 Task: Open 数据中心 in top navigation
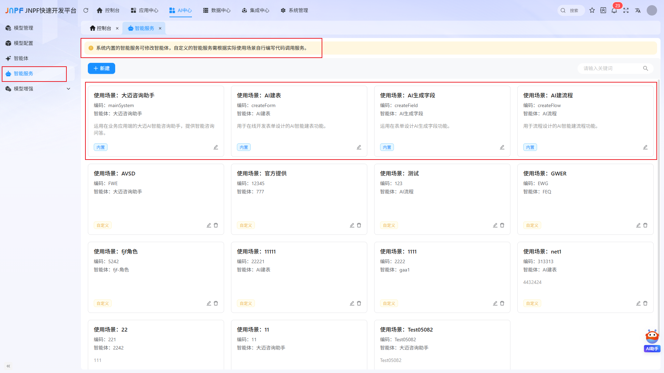[x=217, y=10]
